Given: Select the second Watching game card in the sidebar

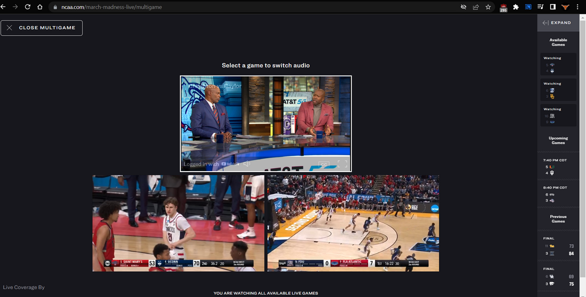Looking at the screenshot, I should click(x=558, y=90).
